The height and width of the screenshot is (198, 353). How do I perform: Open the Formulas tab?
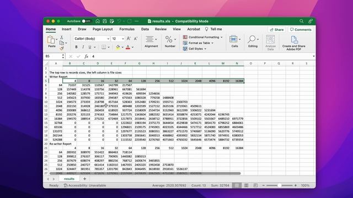[127, 29]
